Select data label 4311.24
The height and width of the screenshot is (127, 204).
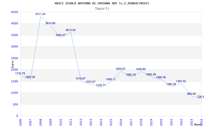(x=40, y=14)
